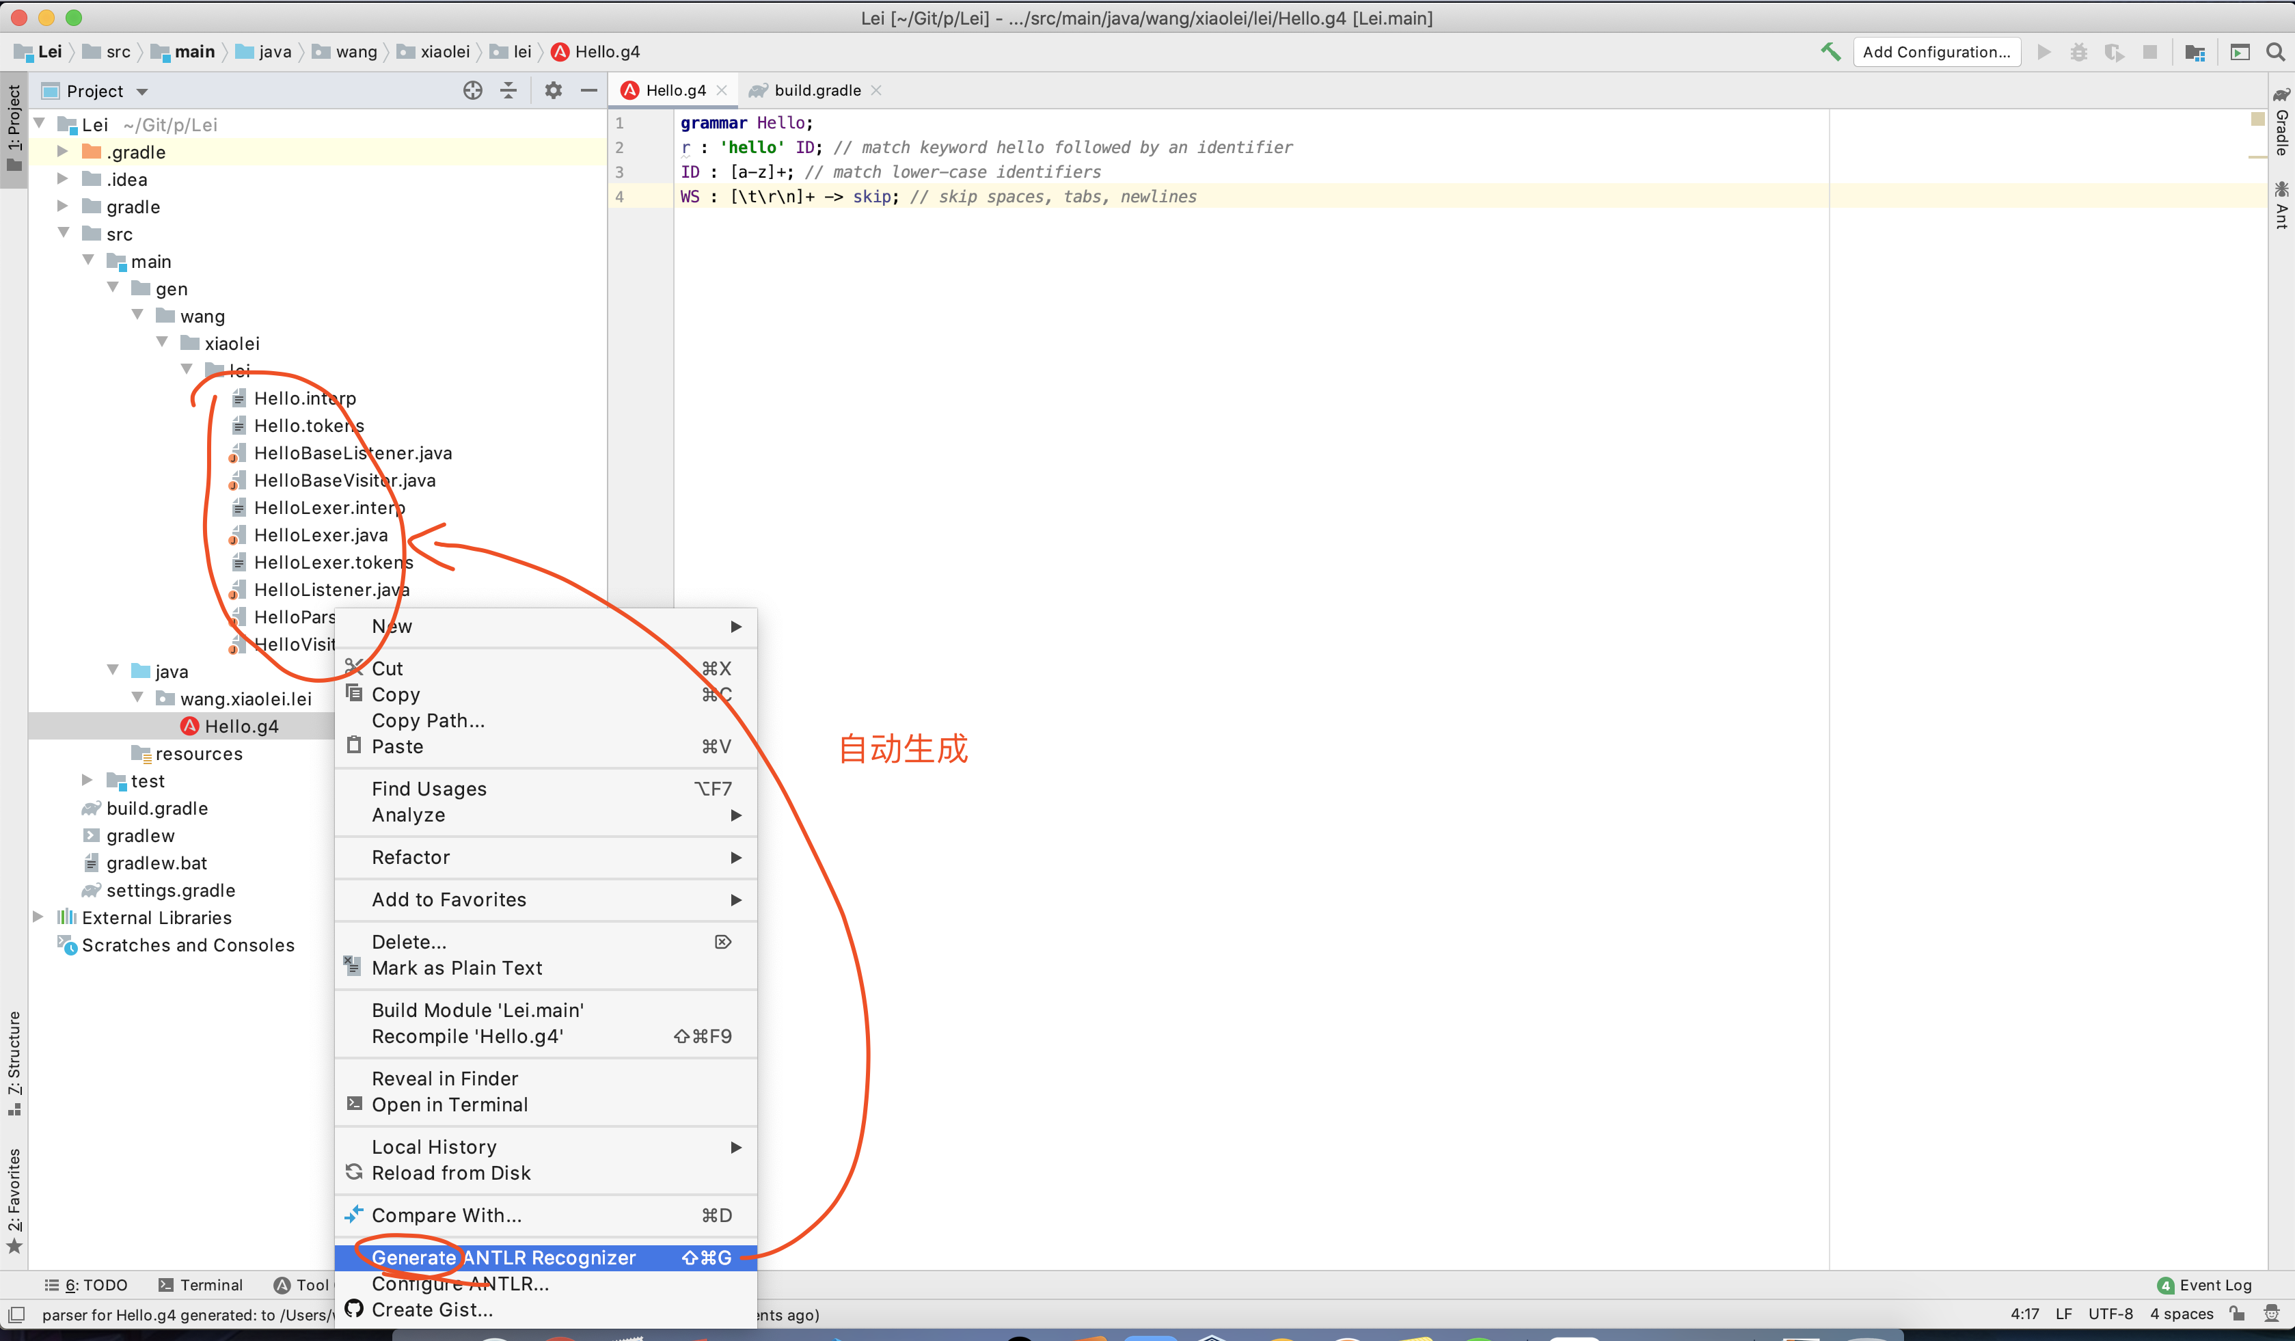The height and width of the screenshot is (1341, 2295).
Task: Click the locate-file crosshair icon in Project panel
Action: (x=473, y=90)
